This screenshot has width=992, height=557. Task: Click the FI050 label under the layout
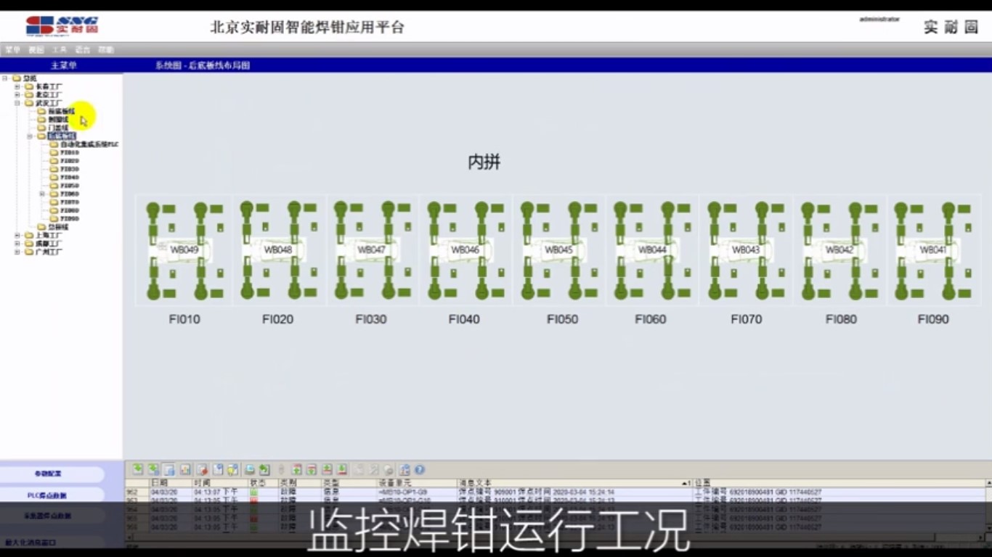click(x=563, y=319)
